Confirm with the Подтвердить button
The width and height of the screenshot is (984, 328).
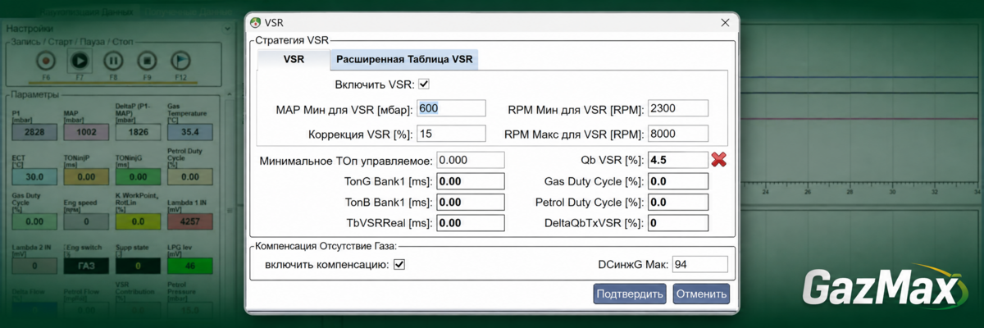coord(630,294)
